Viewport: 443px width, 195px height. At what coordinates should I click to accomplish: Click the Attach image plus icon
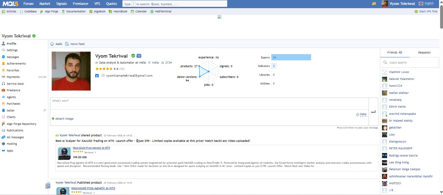(53, 119)
